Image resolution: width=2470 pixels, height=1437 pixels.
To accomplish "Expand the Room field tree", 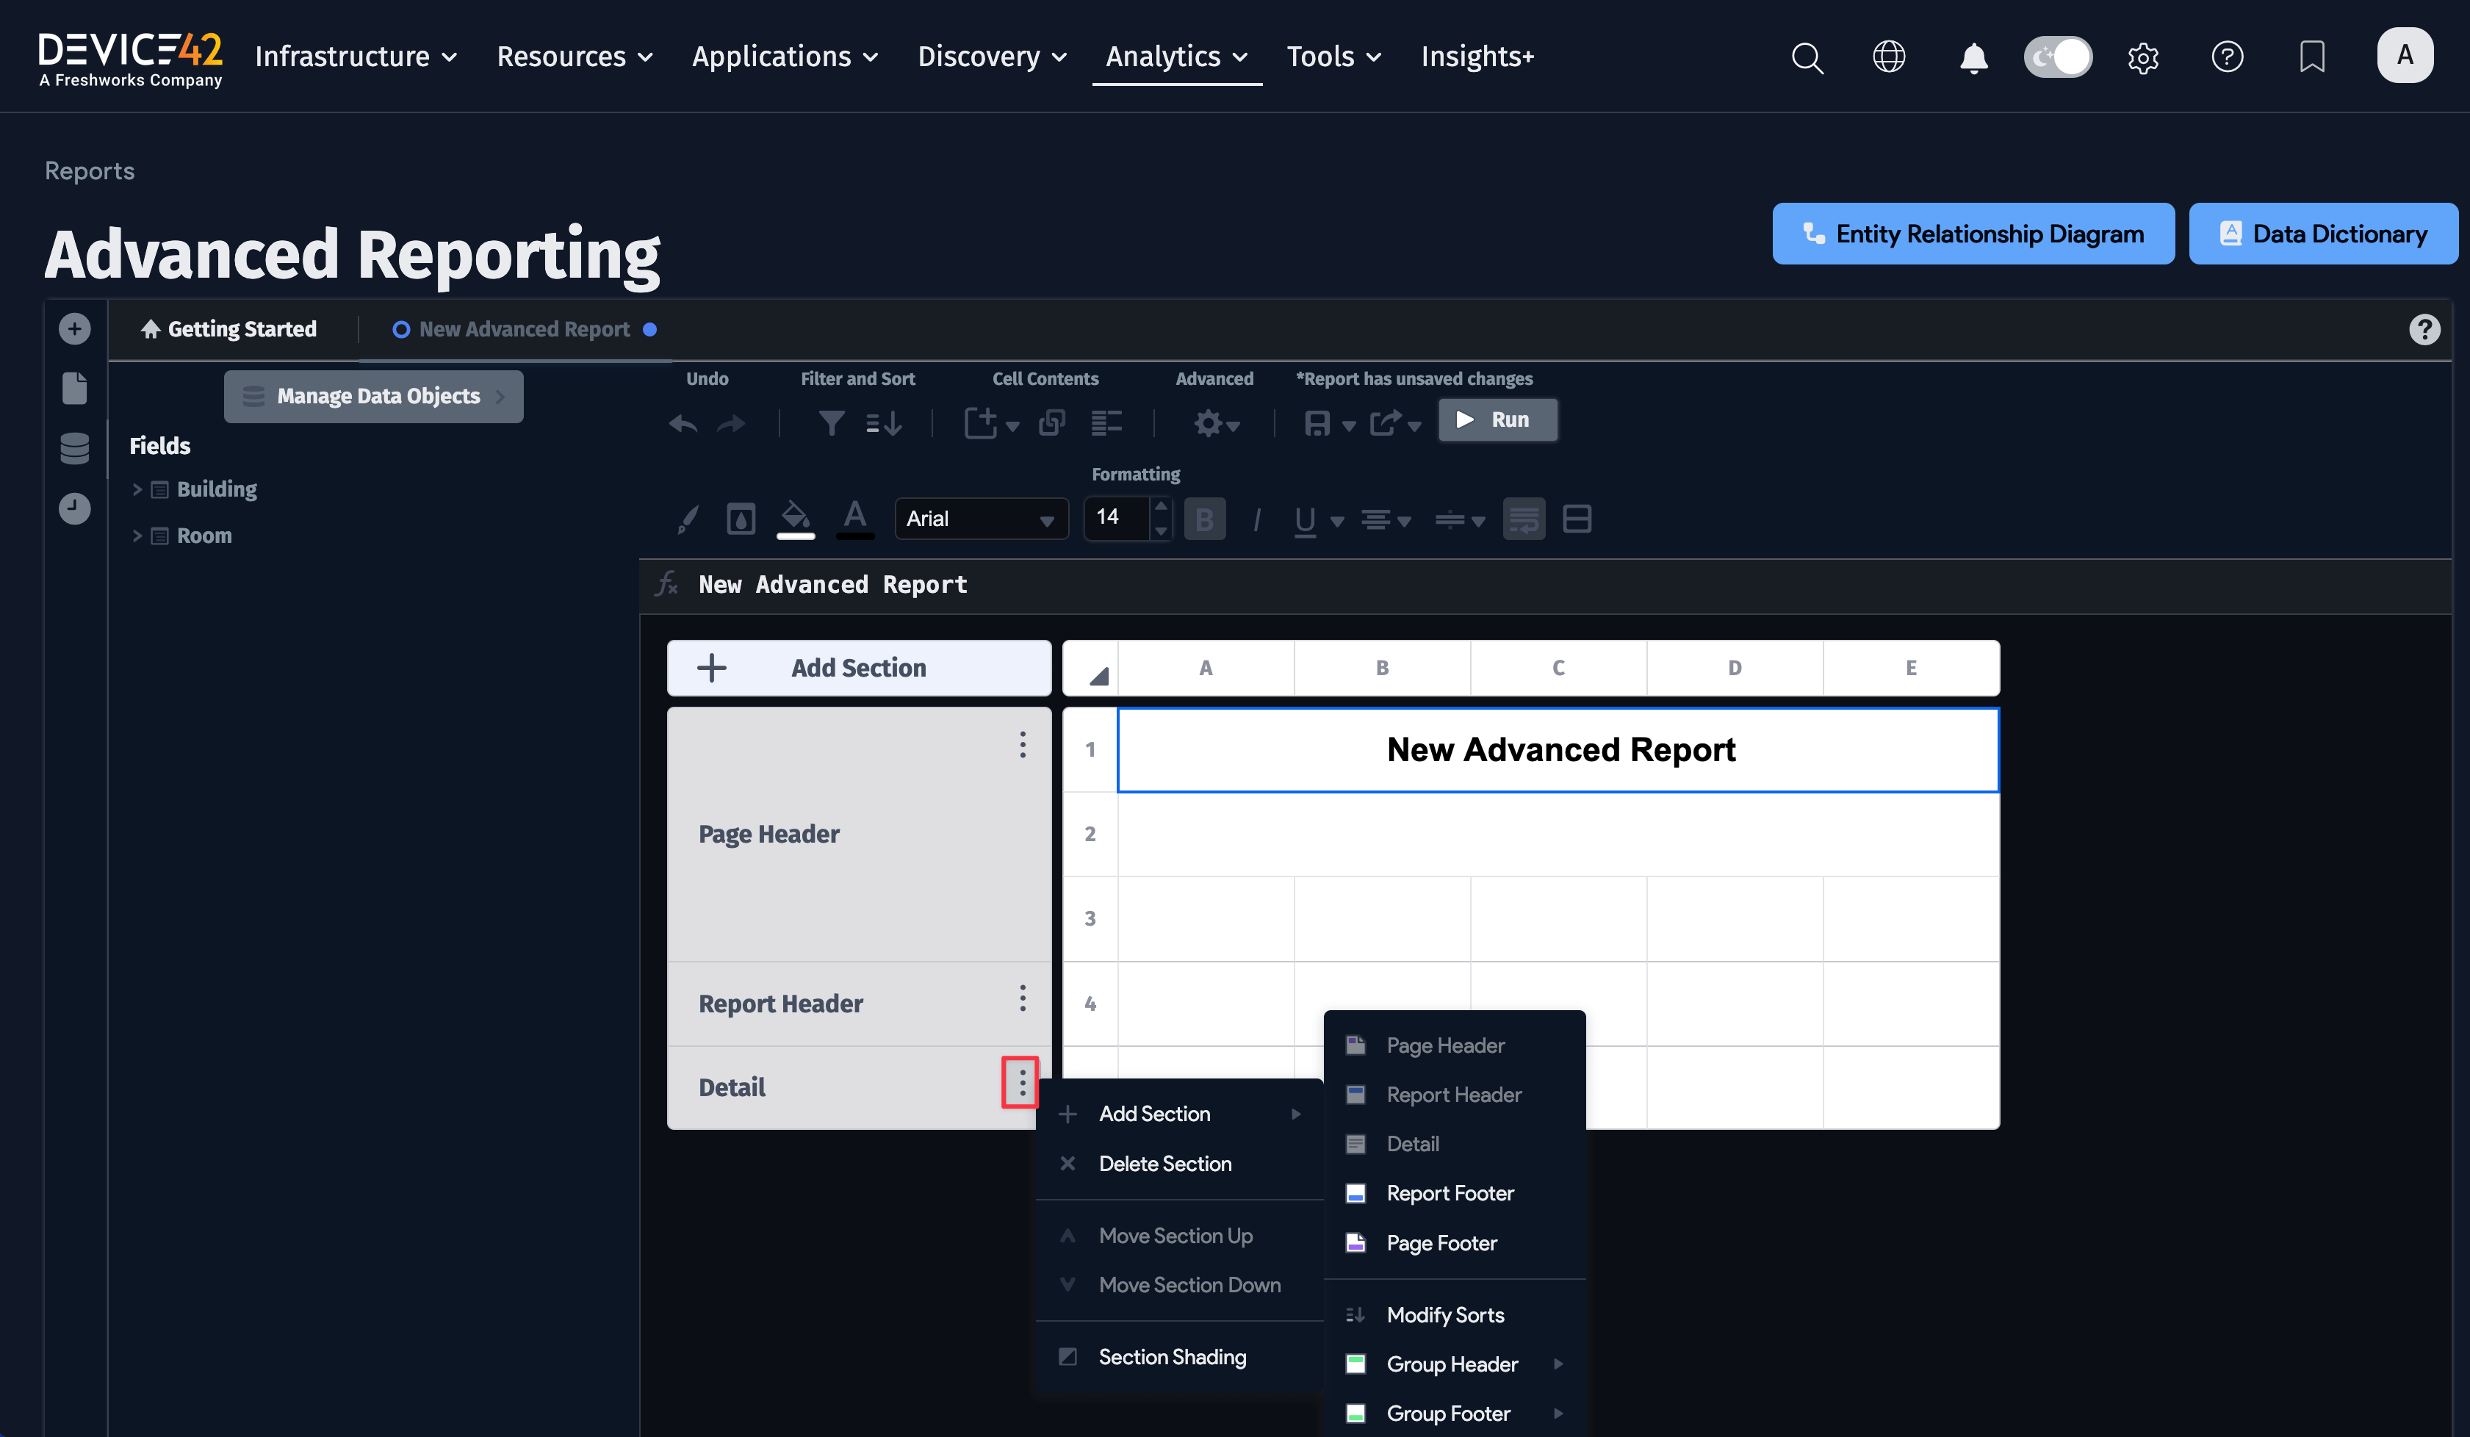I will (137, 535).
